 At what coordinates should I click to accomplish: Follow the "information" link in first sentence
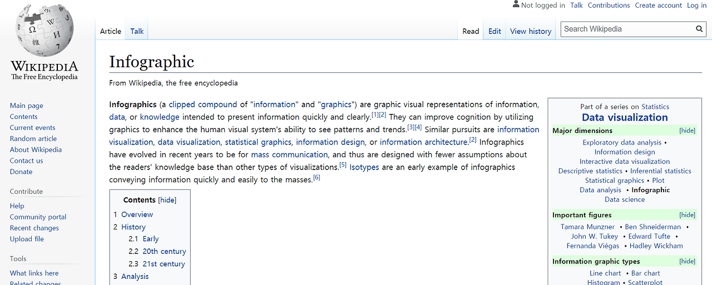[275, 104]
